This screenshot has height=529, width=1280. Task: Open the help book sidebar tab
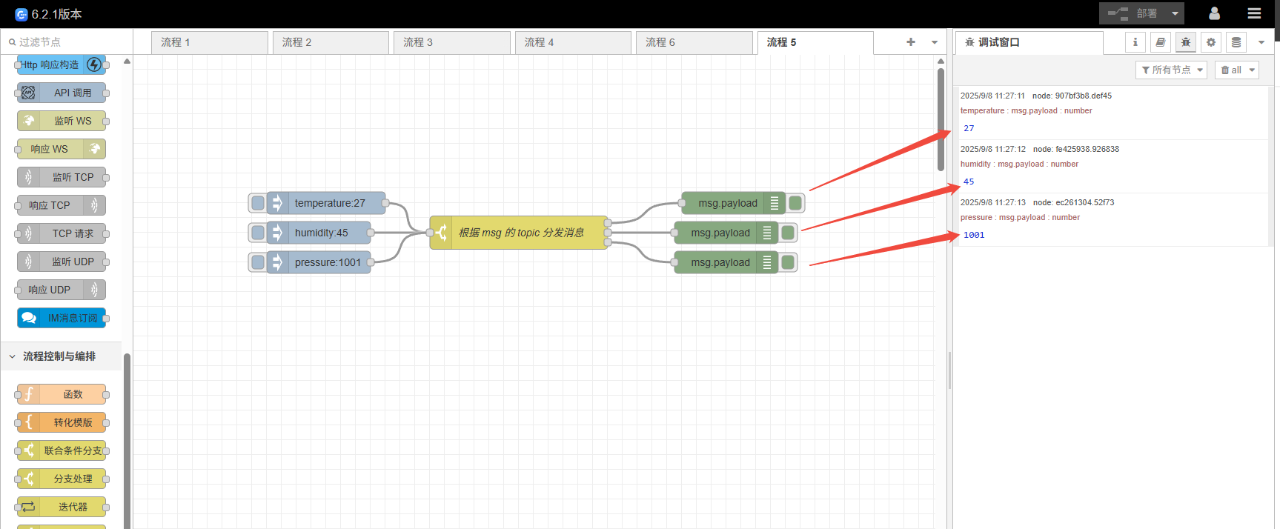[1160, 42]
